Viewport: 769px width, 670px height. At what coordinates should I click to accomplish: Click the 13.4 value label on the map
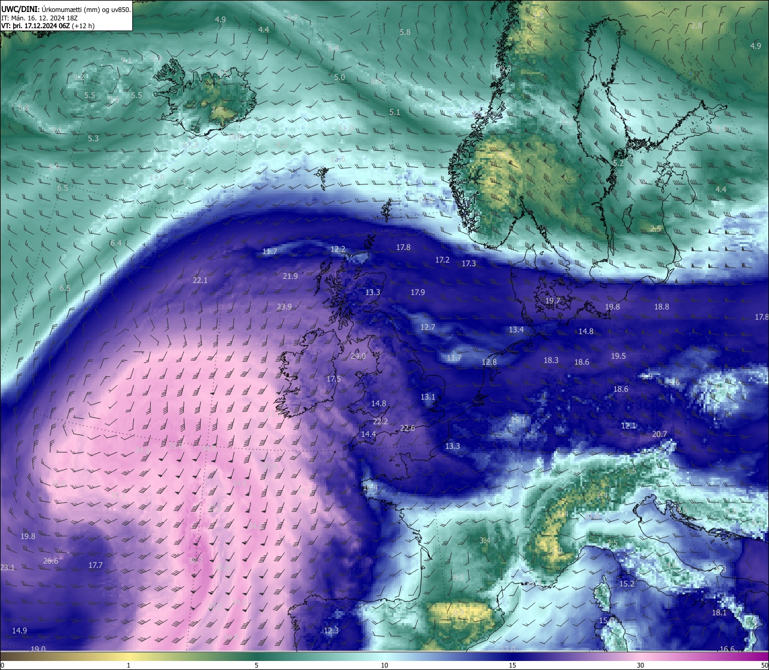(517, 330)
